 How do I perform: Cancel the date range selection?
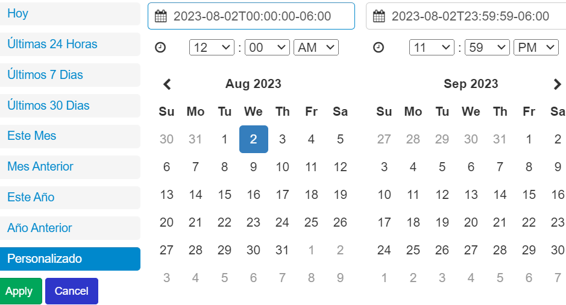[72, 291]
